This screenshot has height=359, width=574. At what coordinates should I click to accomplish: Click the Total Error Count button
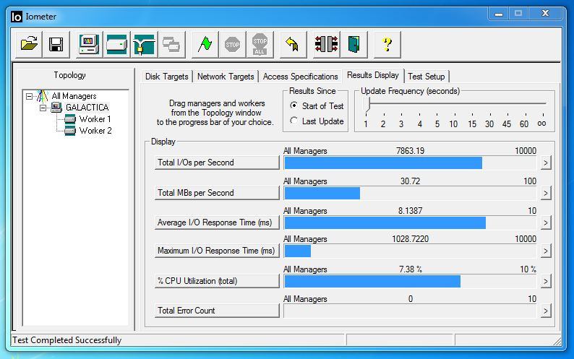(217, 311)
